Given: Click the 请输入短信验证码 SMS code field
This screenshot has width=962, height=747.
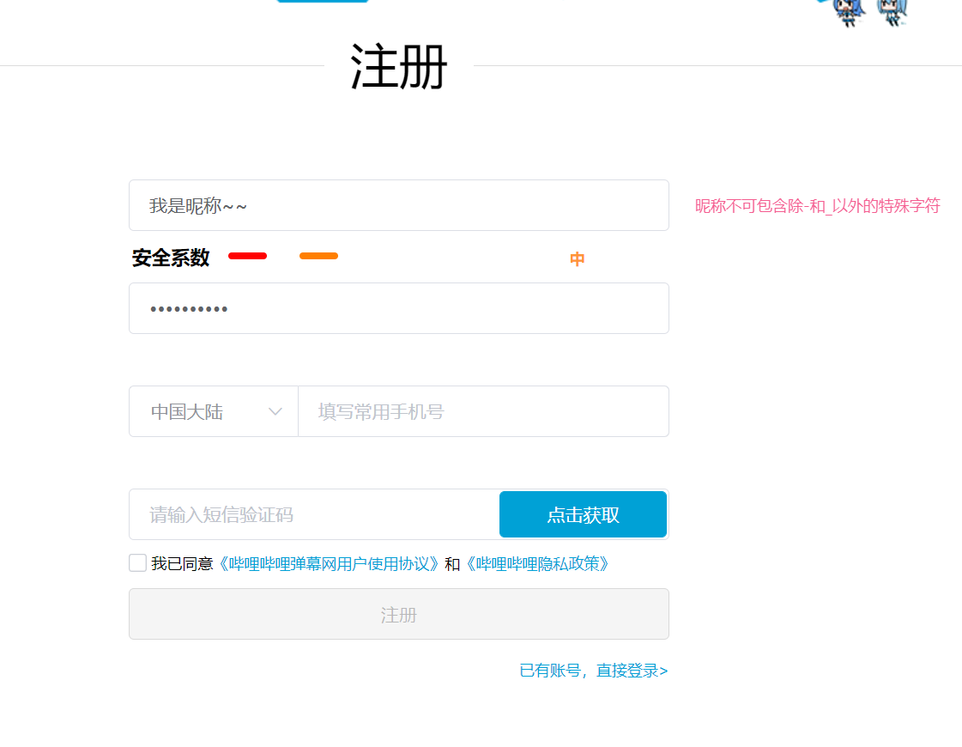Looking at the screenshot, I should coord(314,515).
